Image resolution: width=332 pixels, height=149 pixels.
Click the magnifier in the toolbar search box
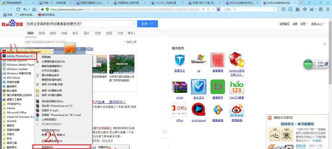(274, 9)
